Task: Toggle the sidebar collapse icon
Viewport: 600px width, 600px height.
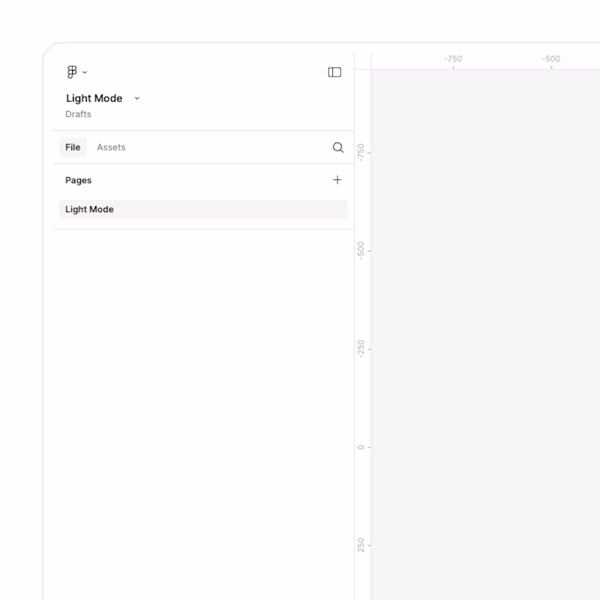Action: [x=334, y=72]
